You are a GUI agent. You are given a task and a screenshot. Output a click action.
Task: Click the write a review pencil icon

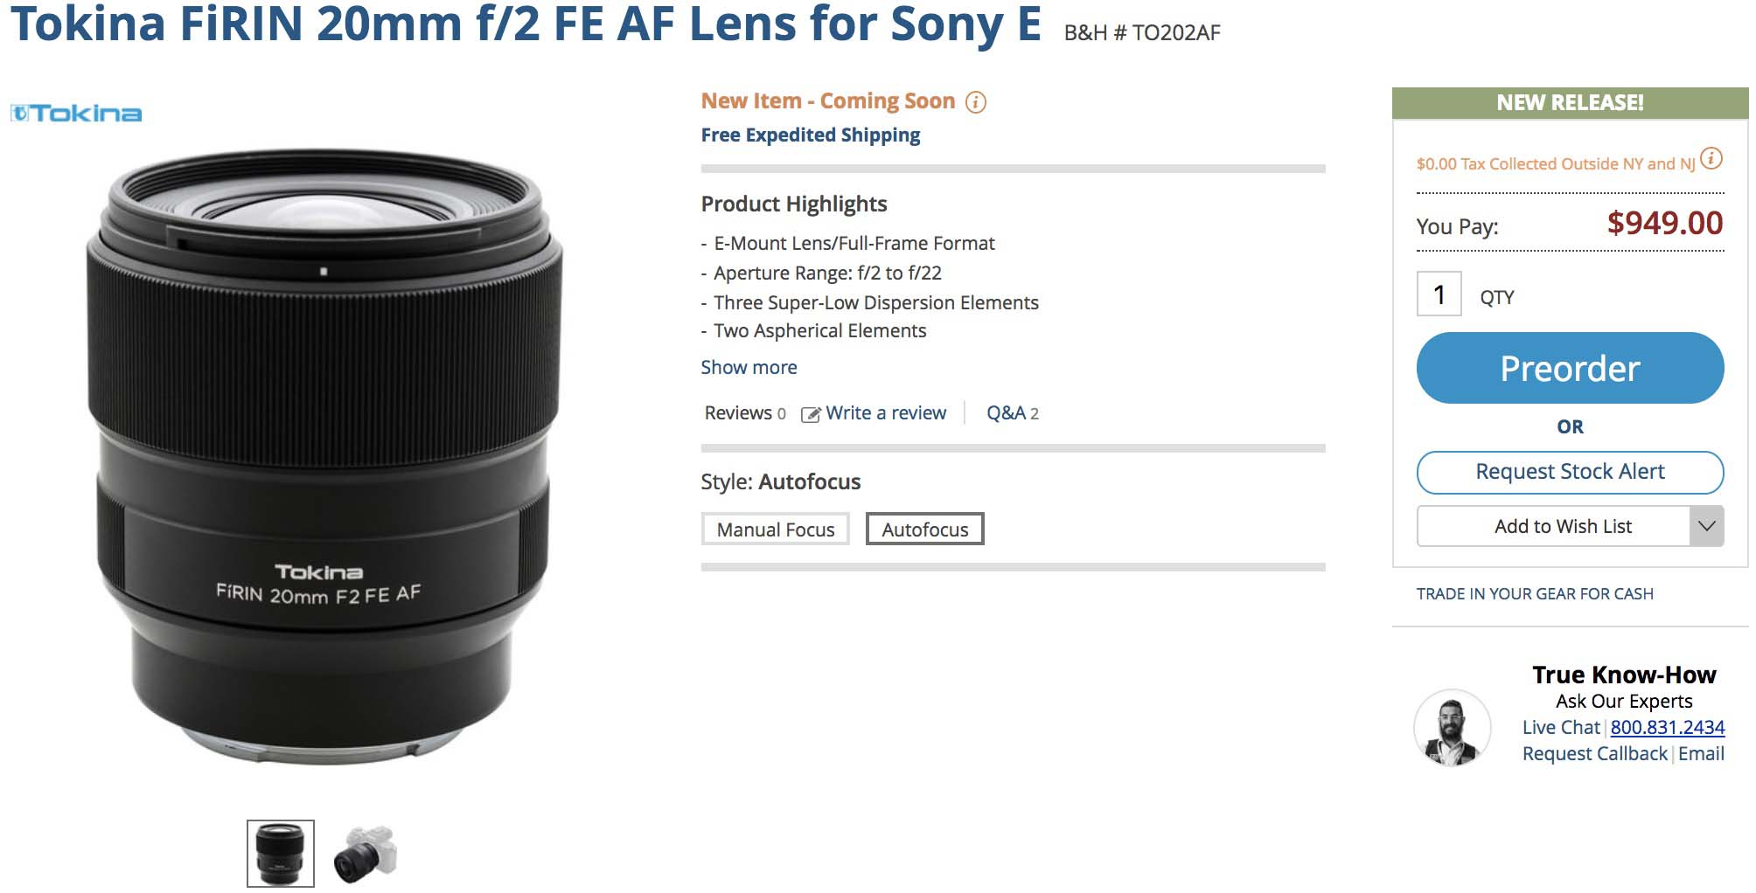coord(811,414)
